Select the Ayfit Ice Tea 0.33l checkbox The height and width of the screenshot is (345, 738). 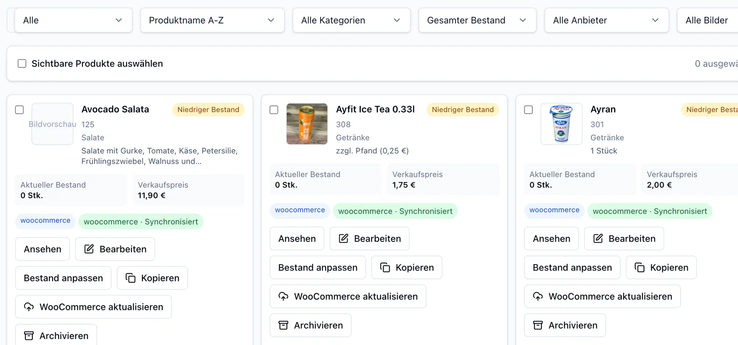click(274, 110)
